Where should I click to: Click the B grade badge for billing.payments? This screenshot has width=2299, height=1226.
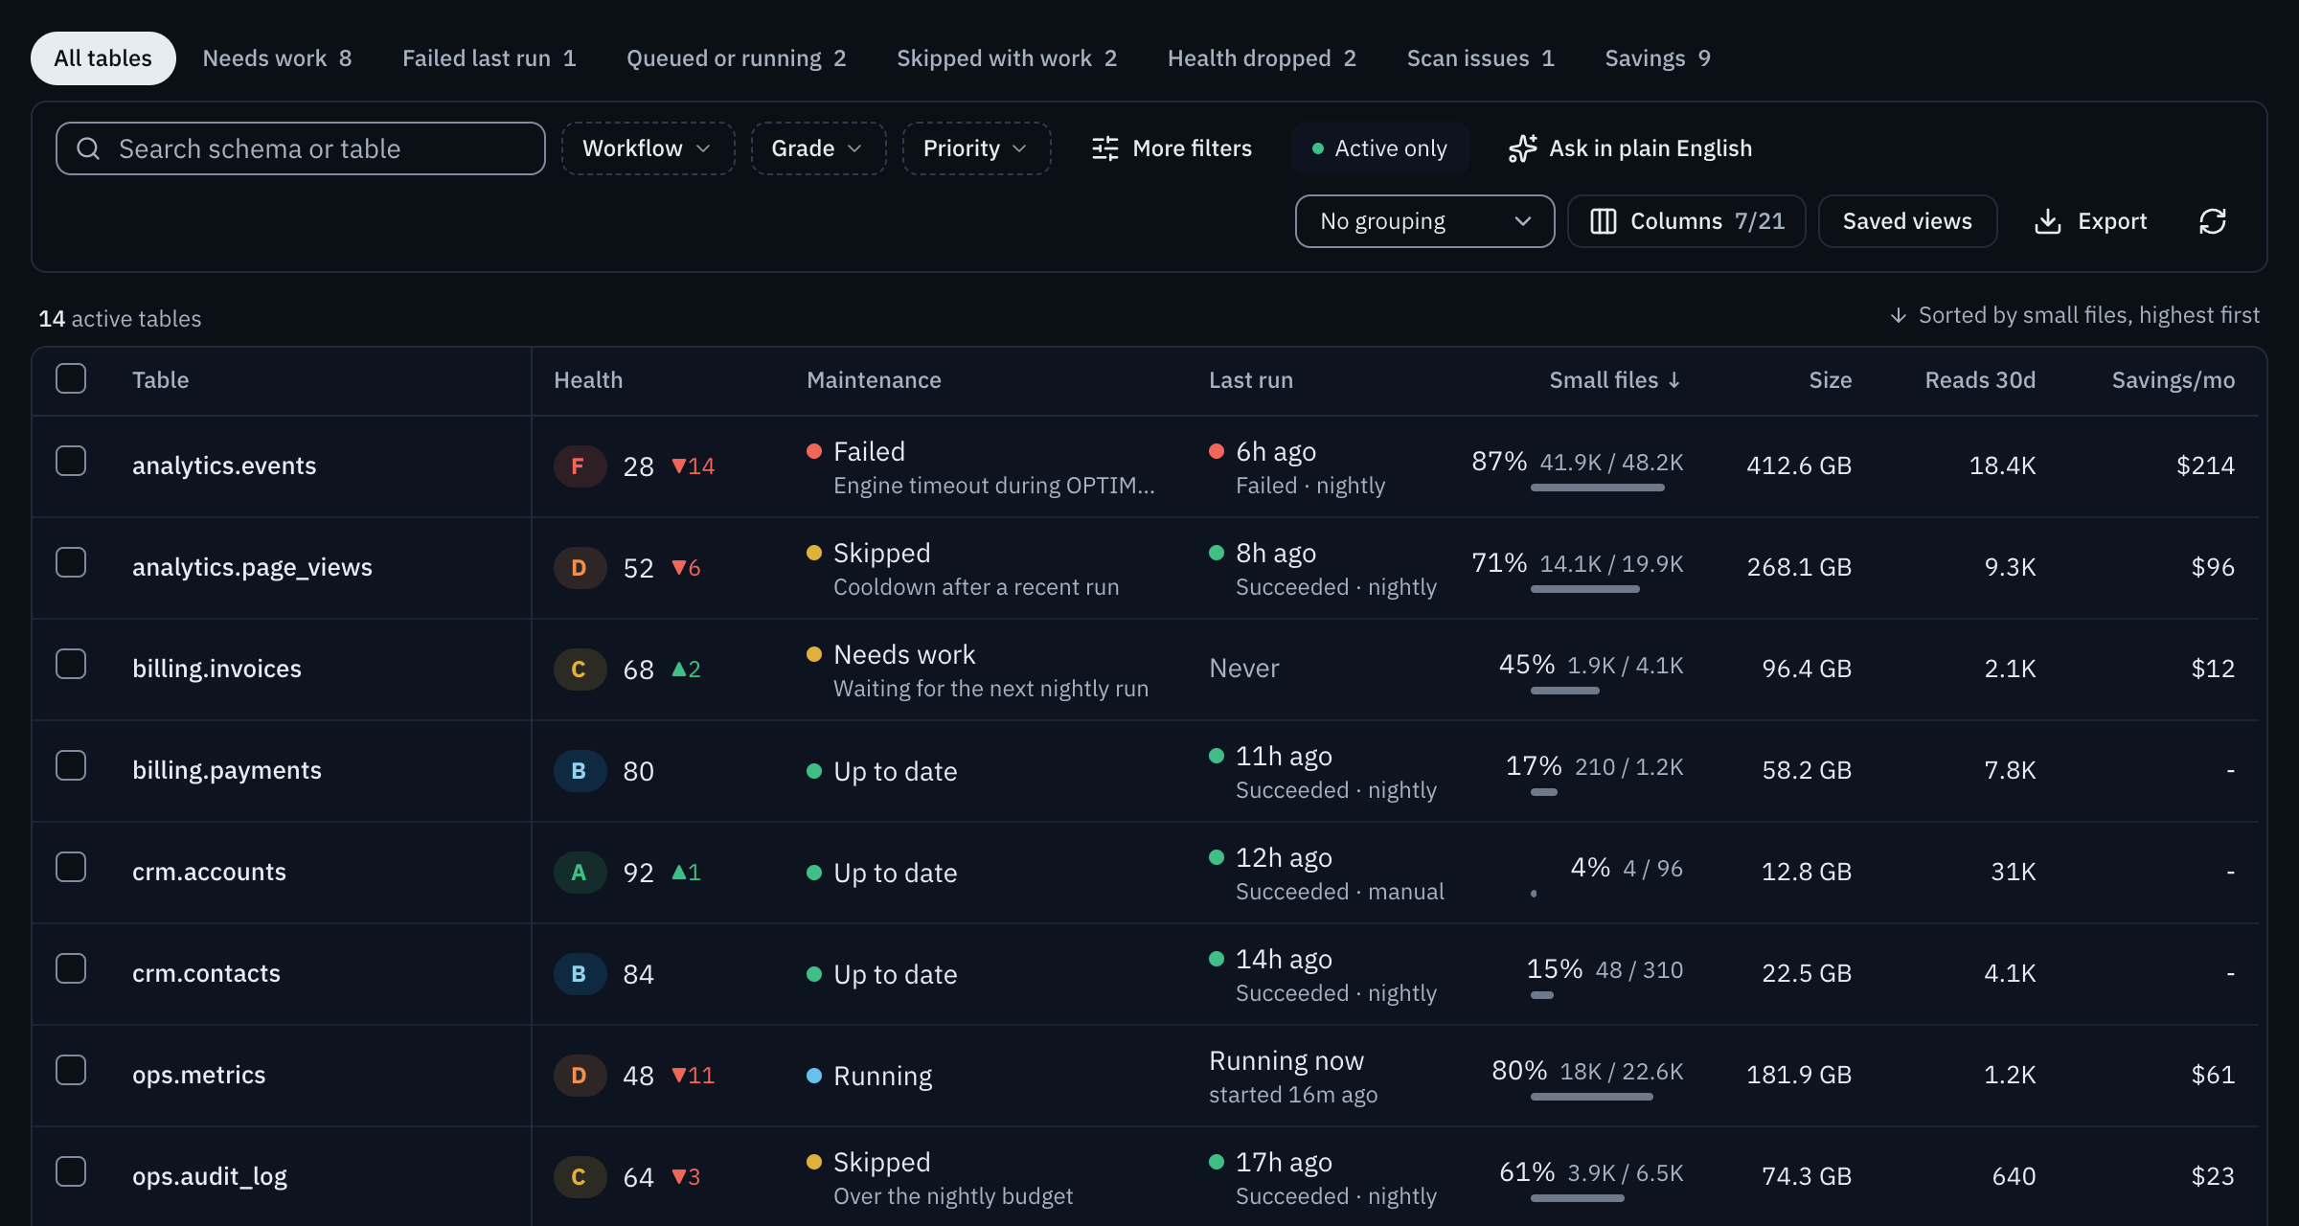tap(579, 771)
